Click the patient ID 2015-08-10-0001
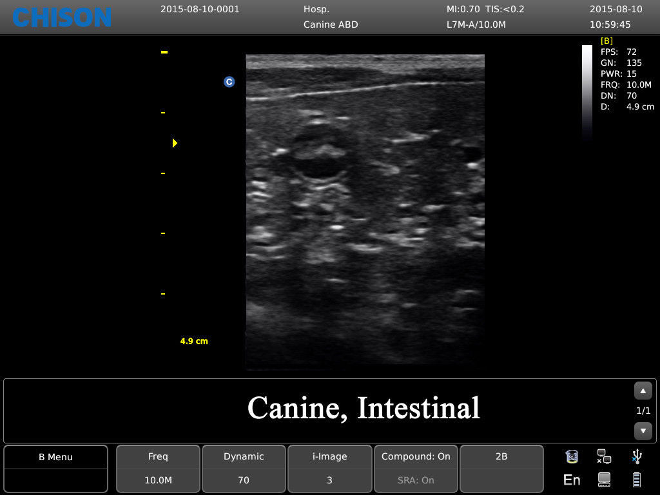Viewport: 660px width, 495px height. click(x=202, y=9)
